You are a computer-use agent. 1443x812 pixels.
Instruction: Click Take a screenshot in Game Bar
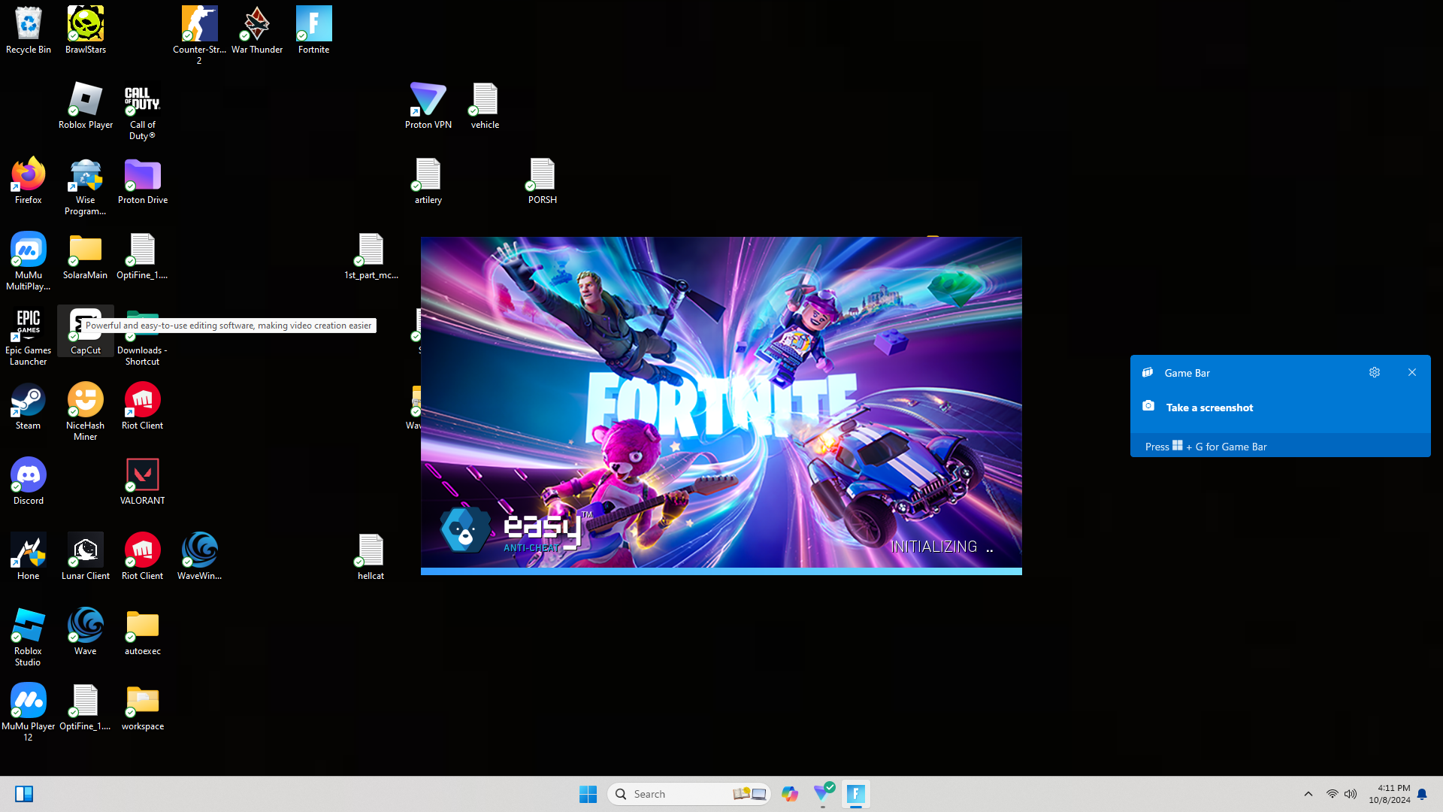pyautogui.click(x=1209, y=408)
